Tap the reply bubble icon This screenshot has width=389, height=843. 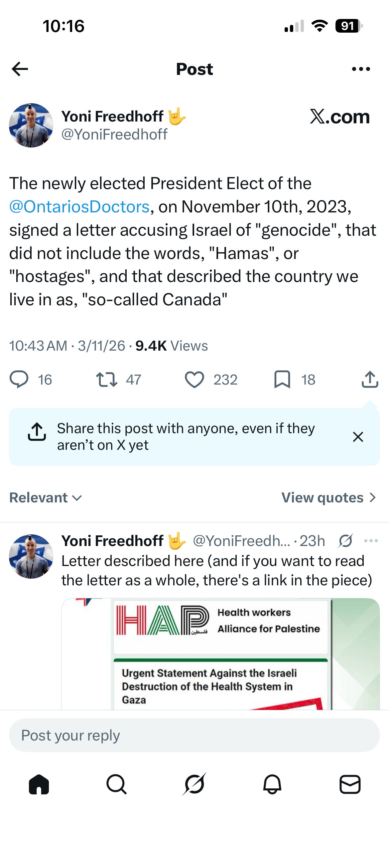click(19, 379)
